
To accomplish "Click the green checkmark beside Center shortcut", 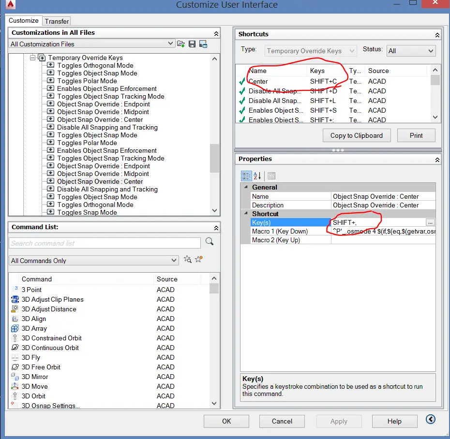I will (x=242, y=81).
